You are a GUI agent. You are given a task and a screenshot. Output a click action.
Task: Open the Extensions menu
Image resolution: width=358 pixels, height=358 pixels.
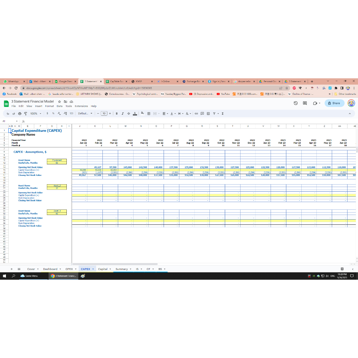(81, 106)
